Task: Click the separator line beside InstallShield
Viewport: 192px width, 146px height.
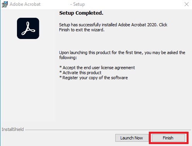Action: click(x=108, y=130)
